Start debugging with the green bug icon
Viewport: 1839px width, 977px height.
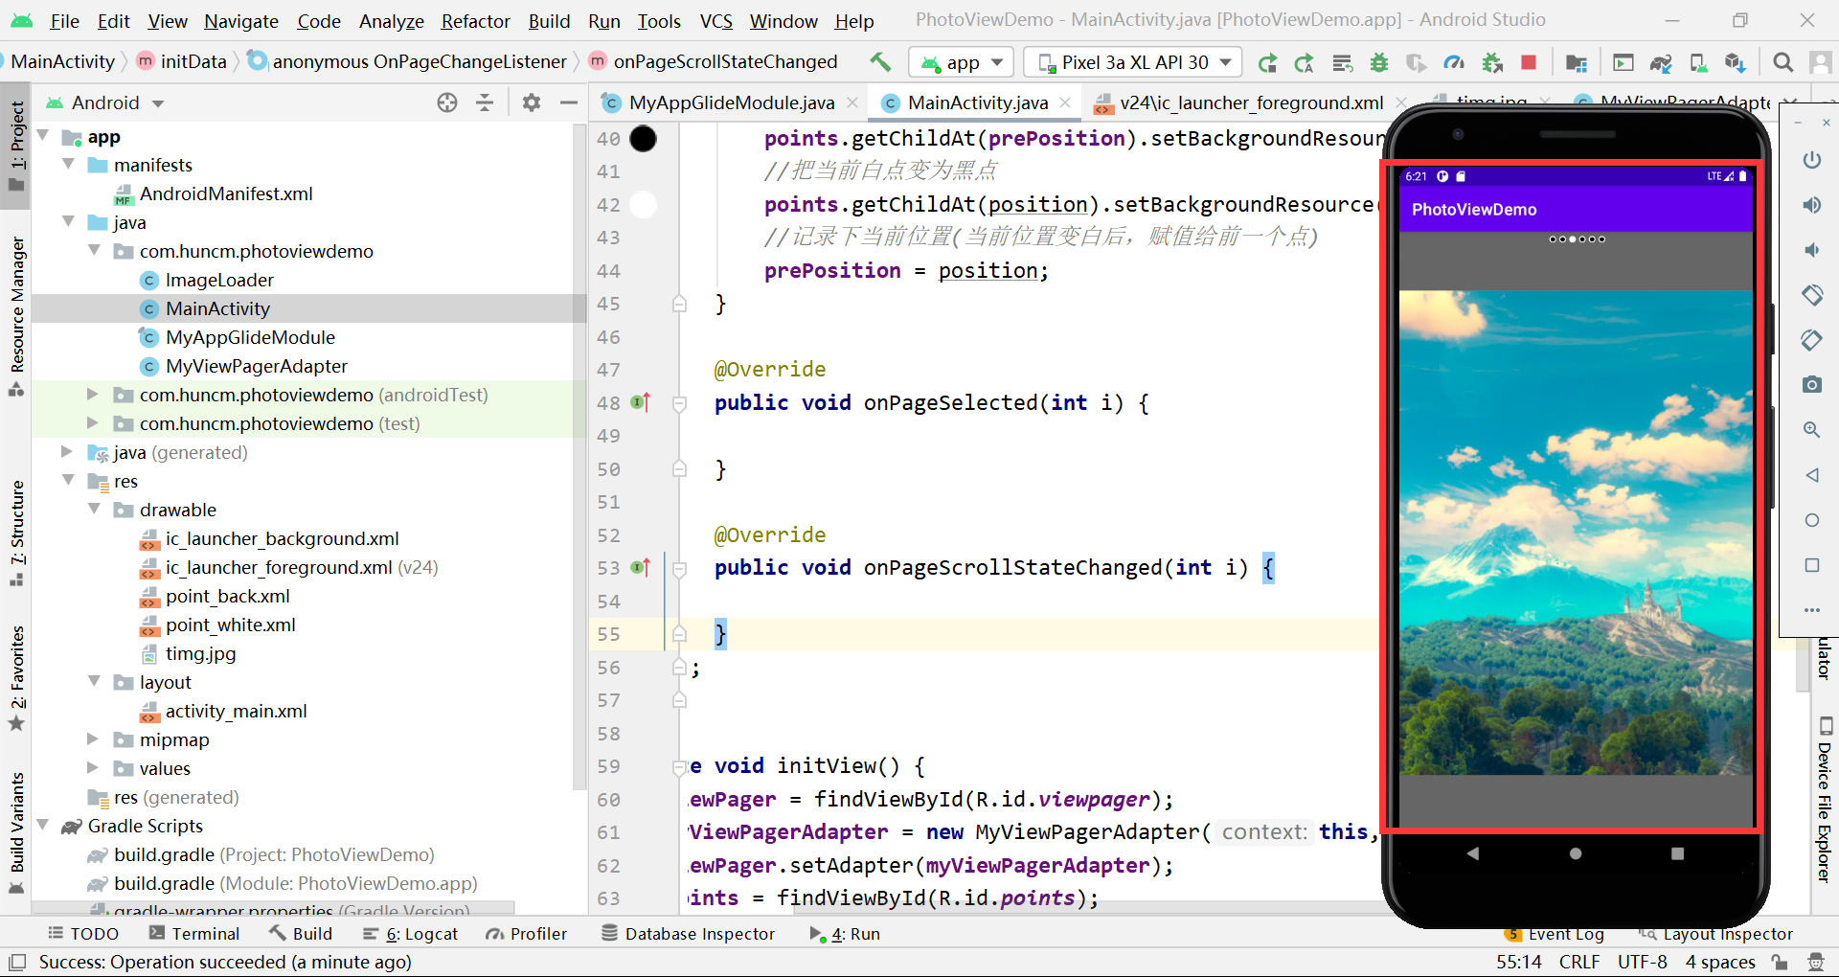coord(1379,63)
